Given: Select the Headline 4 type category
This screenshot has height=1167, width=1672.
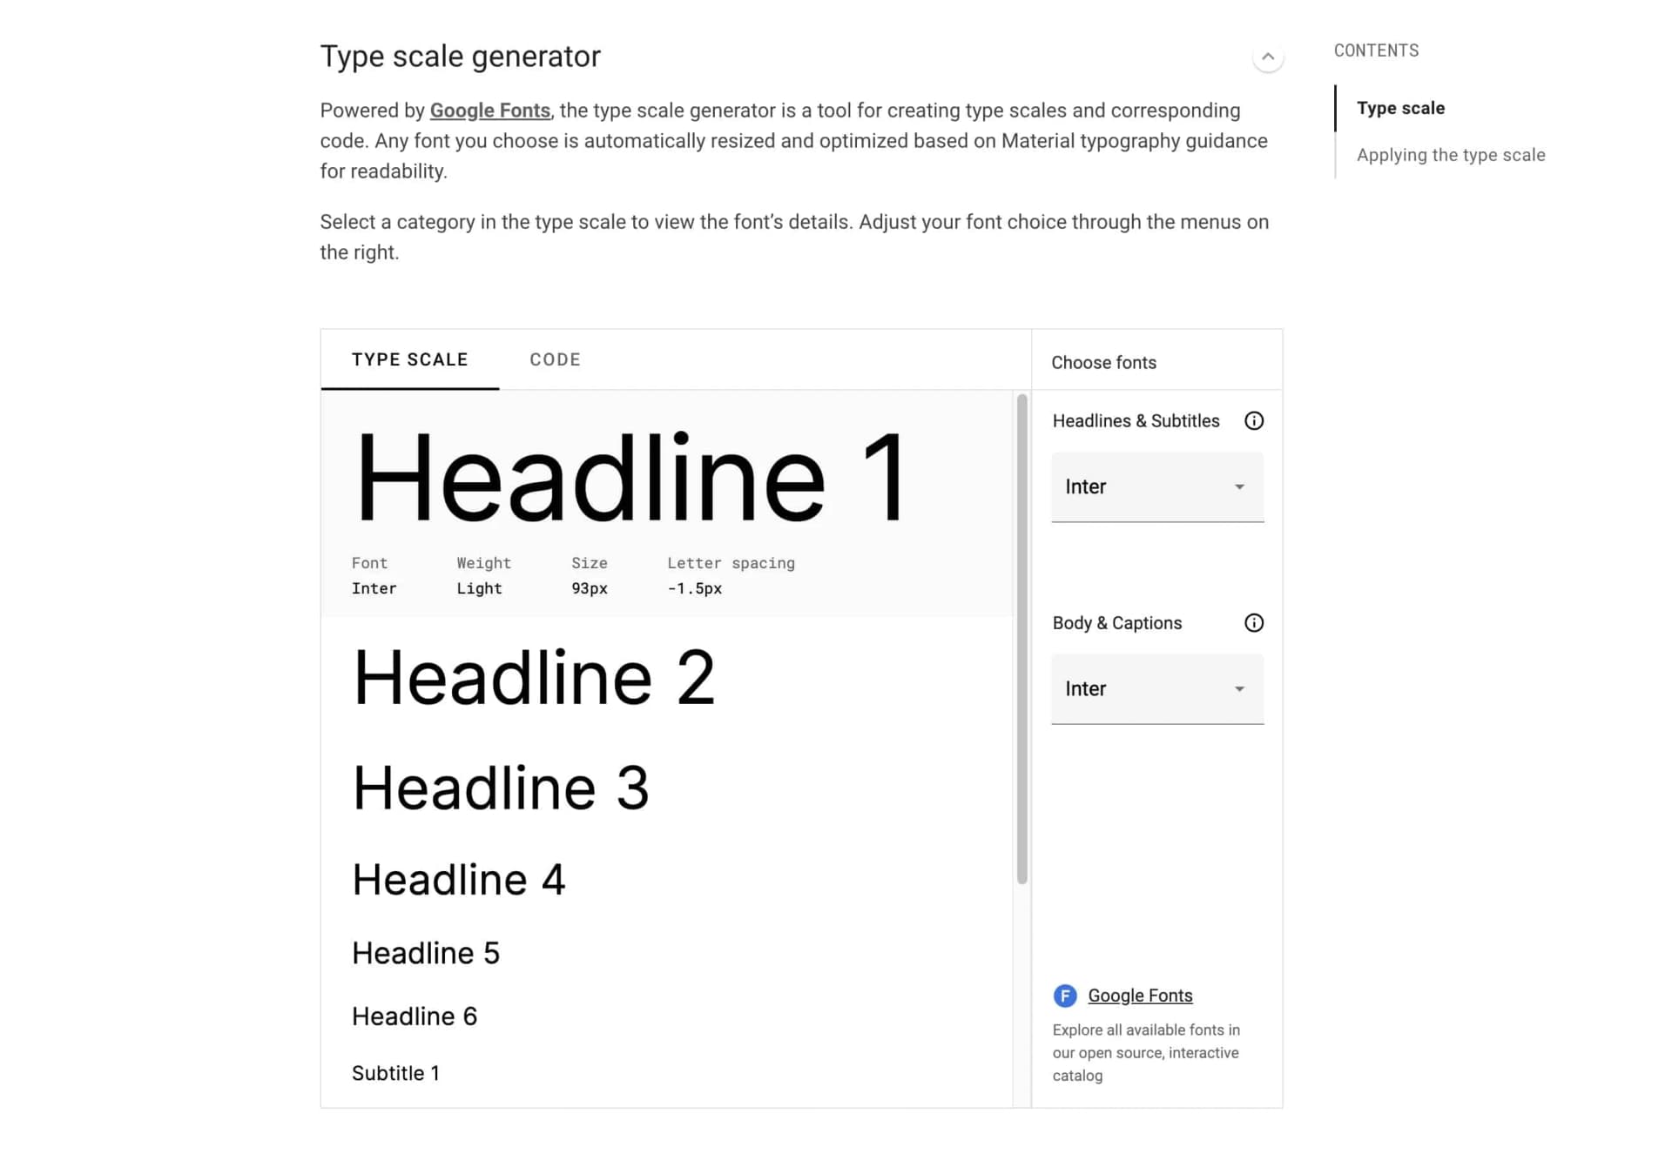Looking at the screenshot, I should [x=459, y=879].
